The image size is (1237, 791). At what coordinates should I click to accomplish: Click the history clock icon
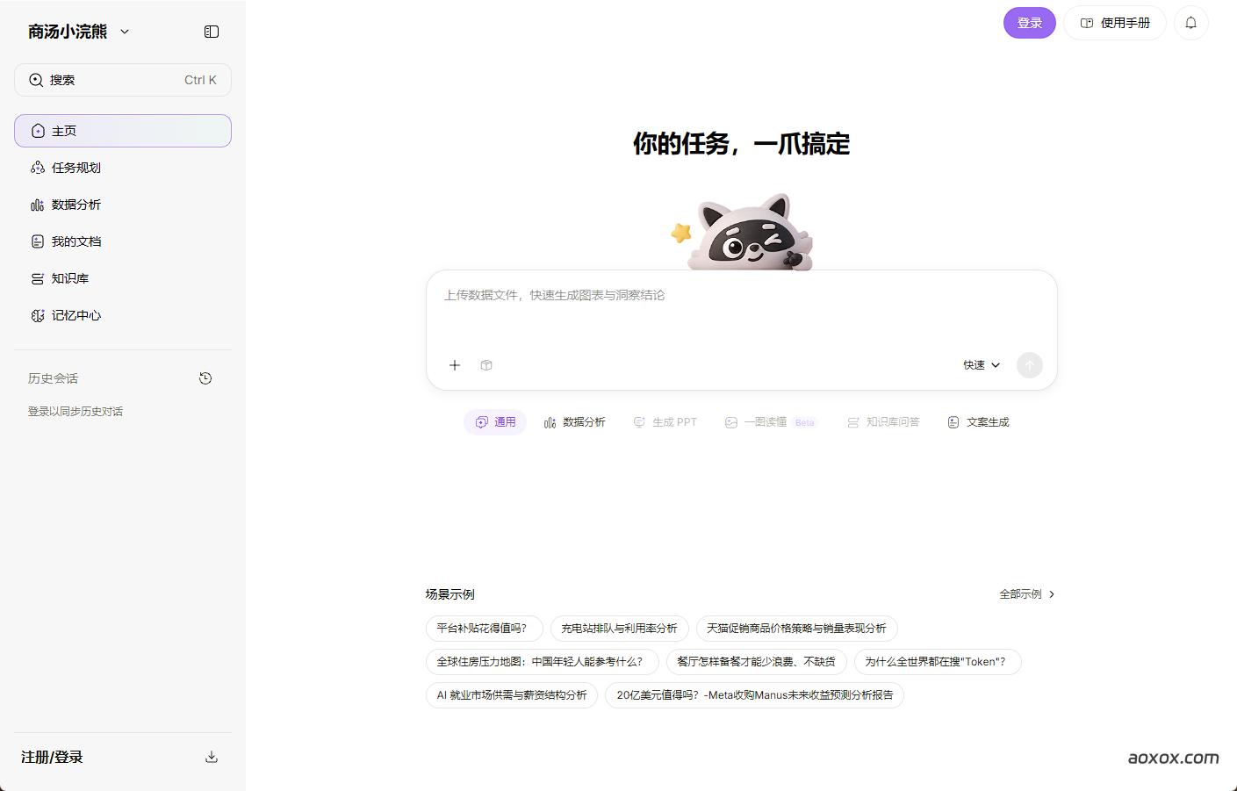coord(205,378)
